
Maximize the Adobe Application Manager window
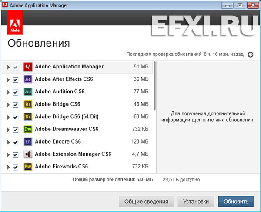[x=240, y=6]
